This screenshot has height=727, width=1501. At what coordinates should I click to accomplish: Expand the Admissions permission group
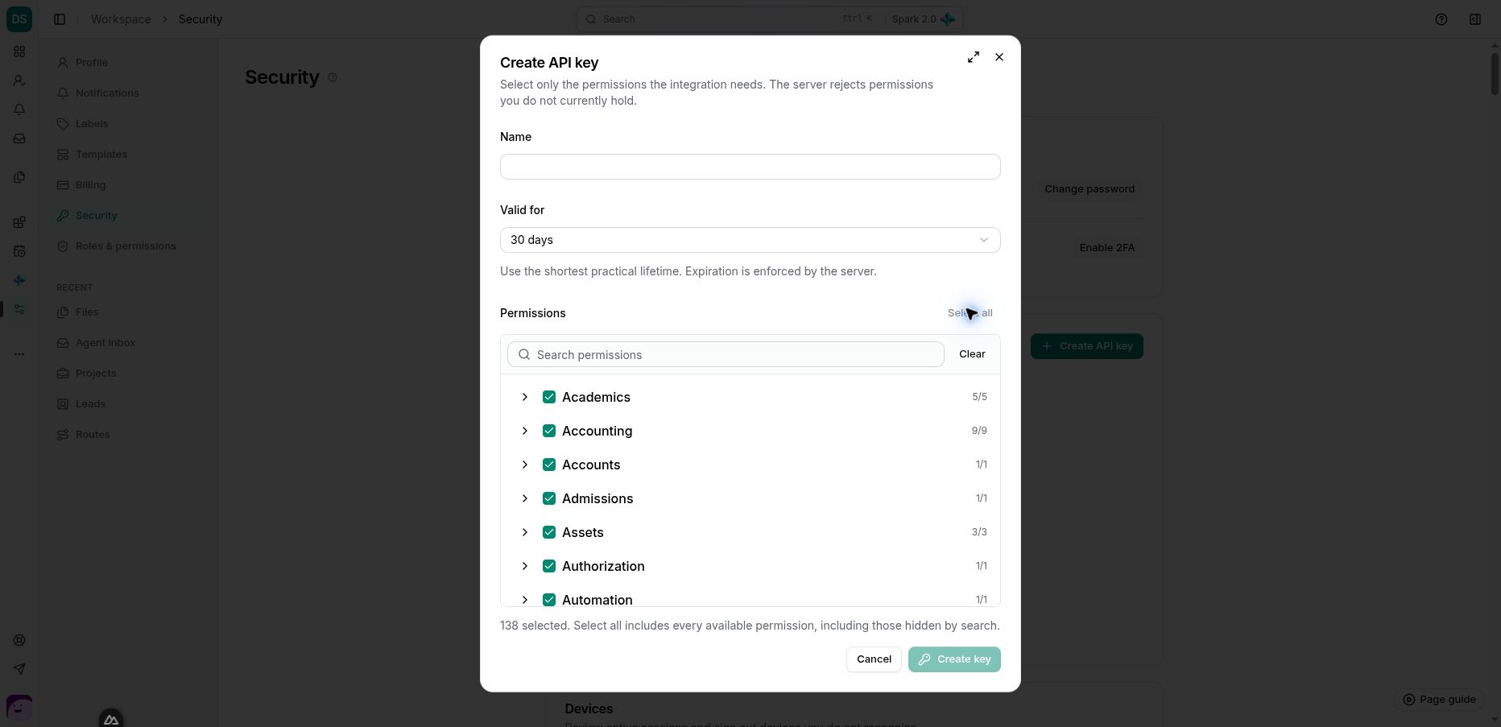click(x=525, y=498)
